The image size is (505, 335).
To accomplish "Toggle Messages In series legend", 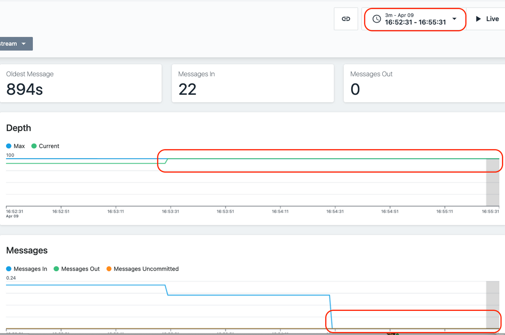I will [x=27, y=269].
